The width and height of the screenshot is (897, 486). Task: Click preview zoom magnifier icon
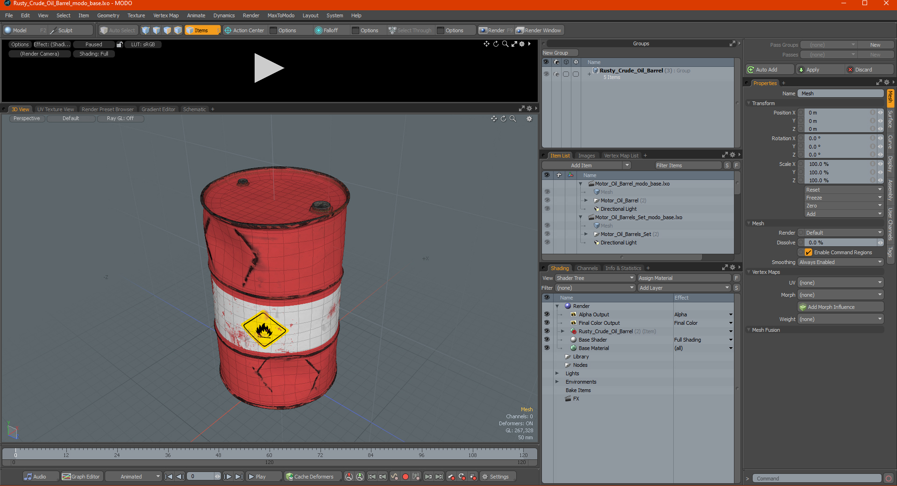coord(505,43)
